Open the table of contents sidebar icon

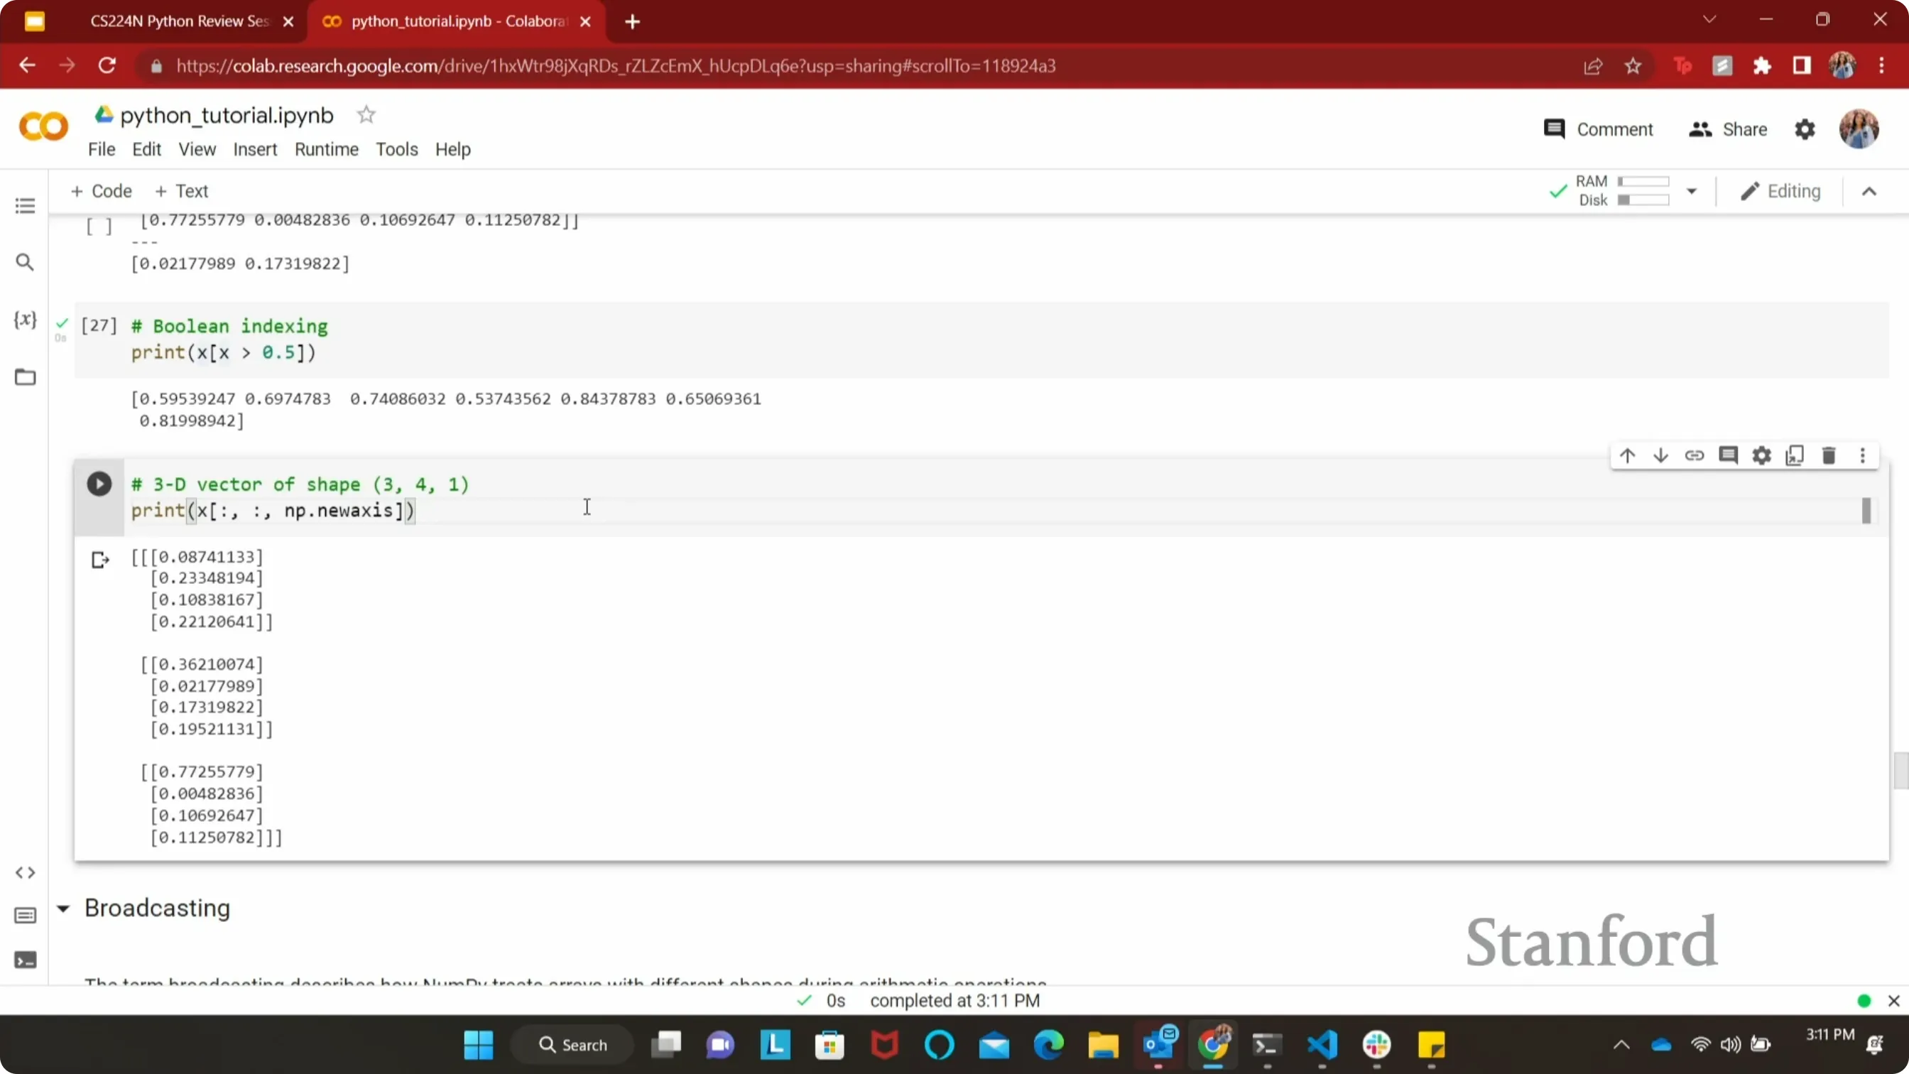25,205
